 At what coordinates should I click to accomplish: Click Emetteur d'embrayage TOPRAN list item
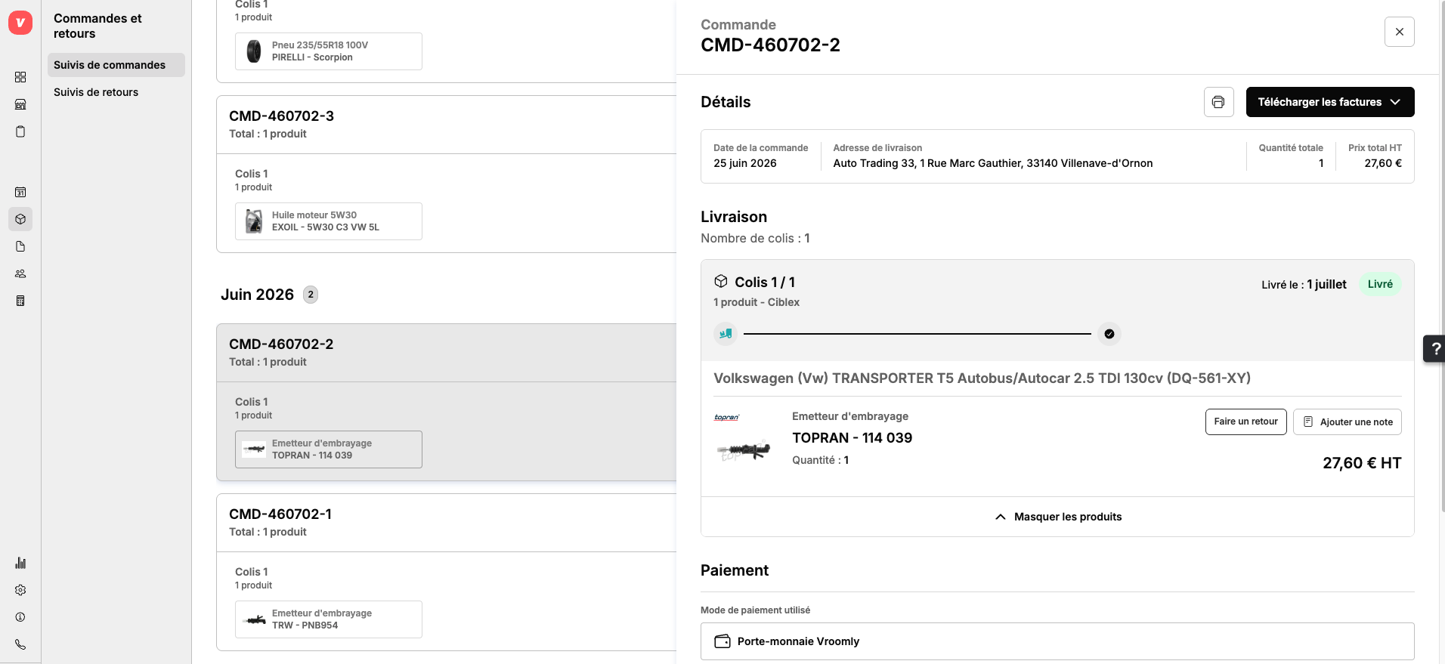click(329, 449)
